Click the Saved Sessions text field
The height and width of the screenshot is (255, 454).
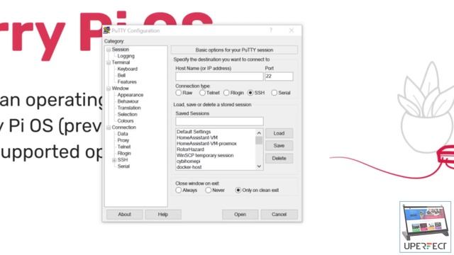219,121
